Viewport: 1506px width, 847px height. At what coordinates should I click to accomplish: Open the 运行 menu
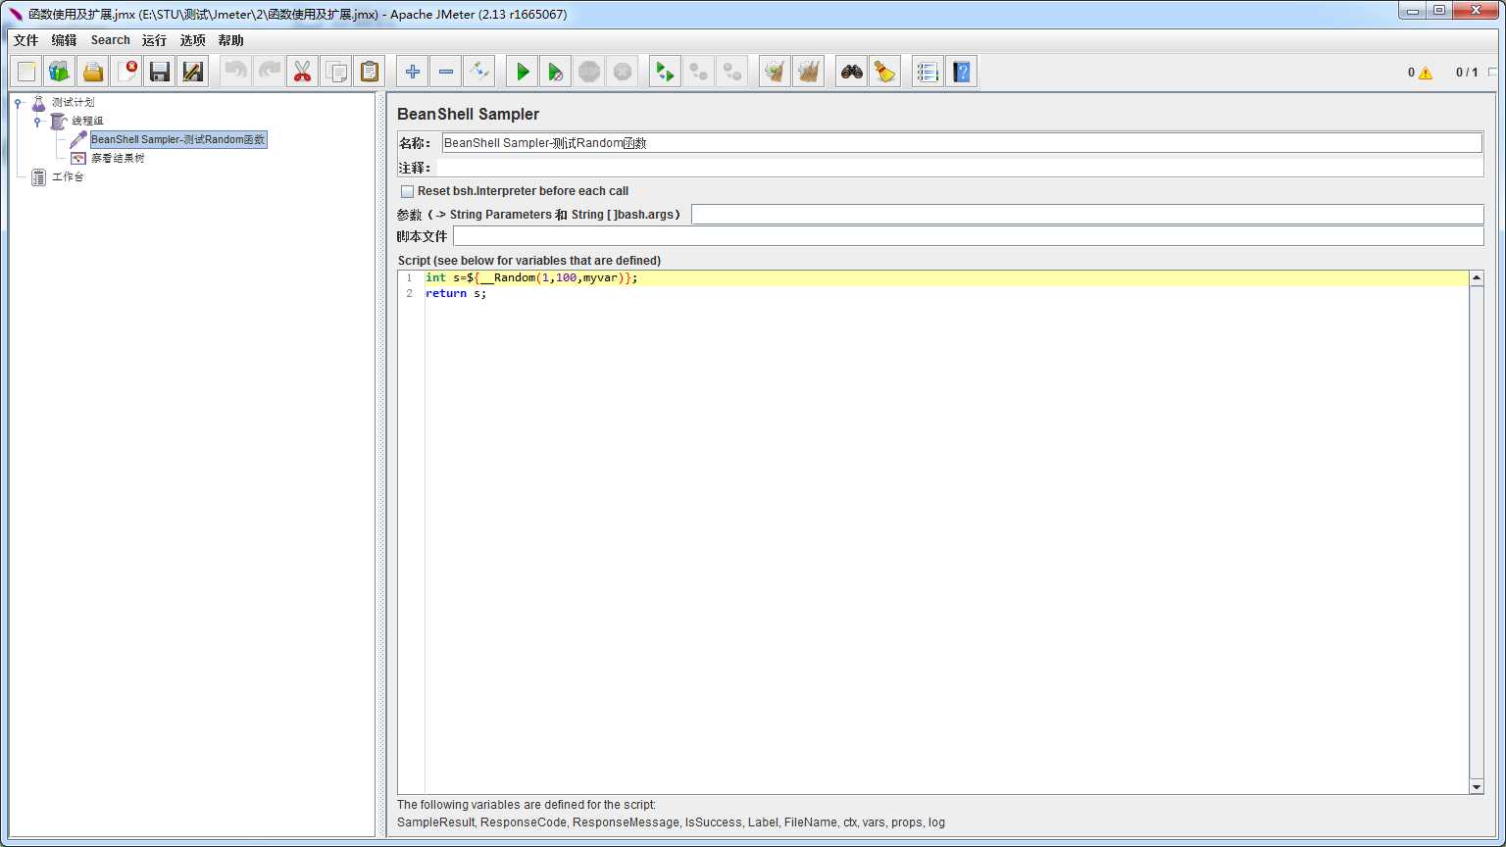tap(154, 40)
